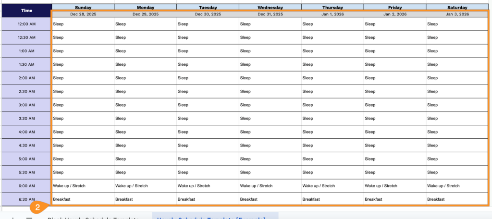Select Monday's Wake up / Stretch cell
This screenshot has height=219, width=492.
[145, 185]
